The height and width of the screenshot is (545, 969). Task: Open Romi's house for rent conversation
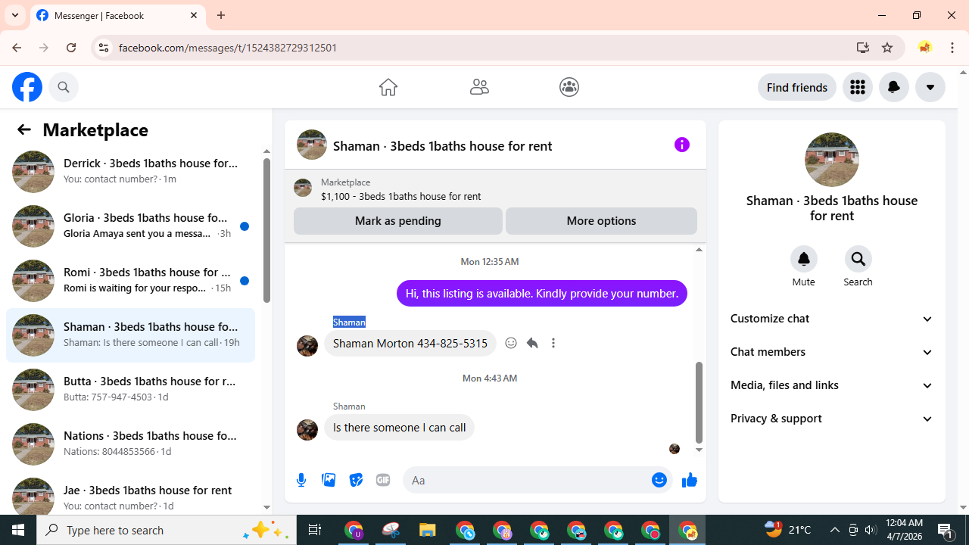point(131,280)
